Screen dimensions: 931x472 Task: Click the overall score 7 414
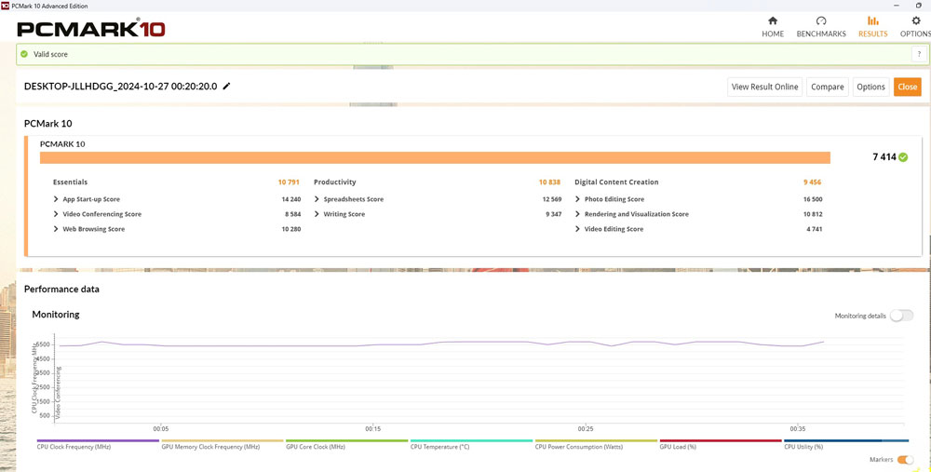884,157
